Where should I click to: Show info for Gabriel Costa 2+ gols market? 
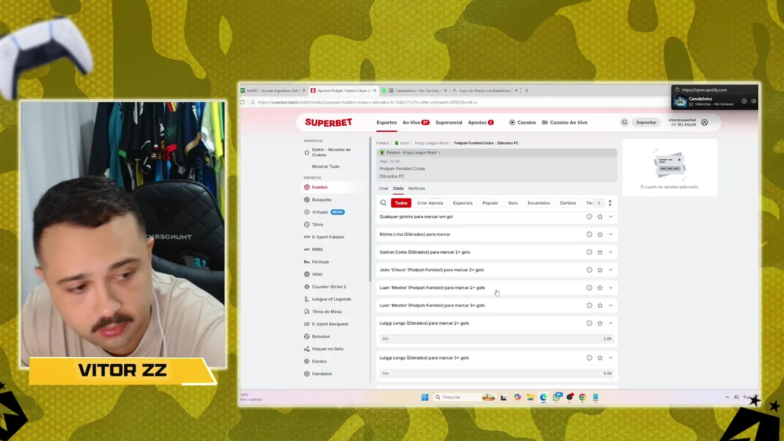click(x=589, y=252)
